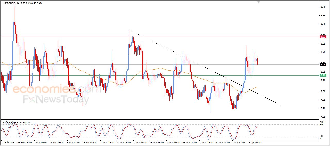The height and width of the screenshot is (146, 330).
Task: Click the FxNewsToday watermark logo
Action: click(56, 99)
